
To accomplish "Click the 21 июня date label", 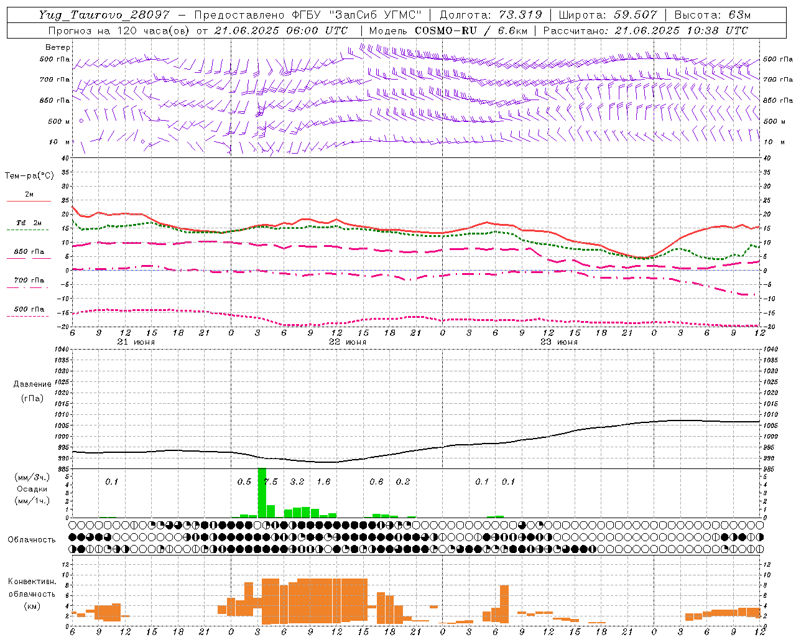I will click(x=136, y=342).
